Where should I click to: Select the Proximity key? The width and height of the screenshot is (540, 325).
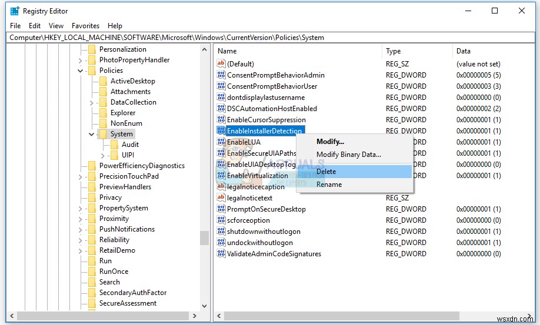click(x=114, y=219)
